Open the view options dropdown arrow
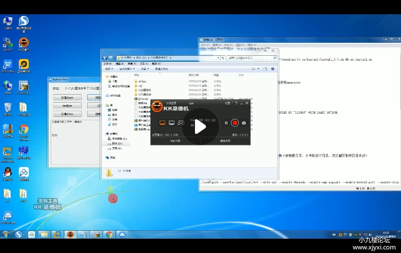 259,69
